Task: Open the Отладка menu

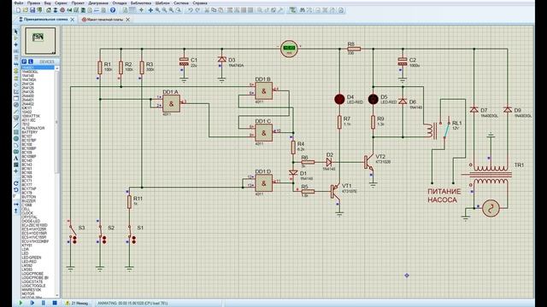Action: (120, 3)
